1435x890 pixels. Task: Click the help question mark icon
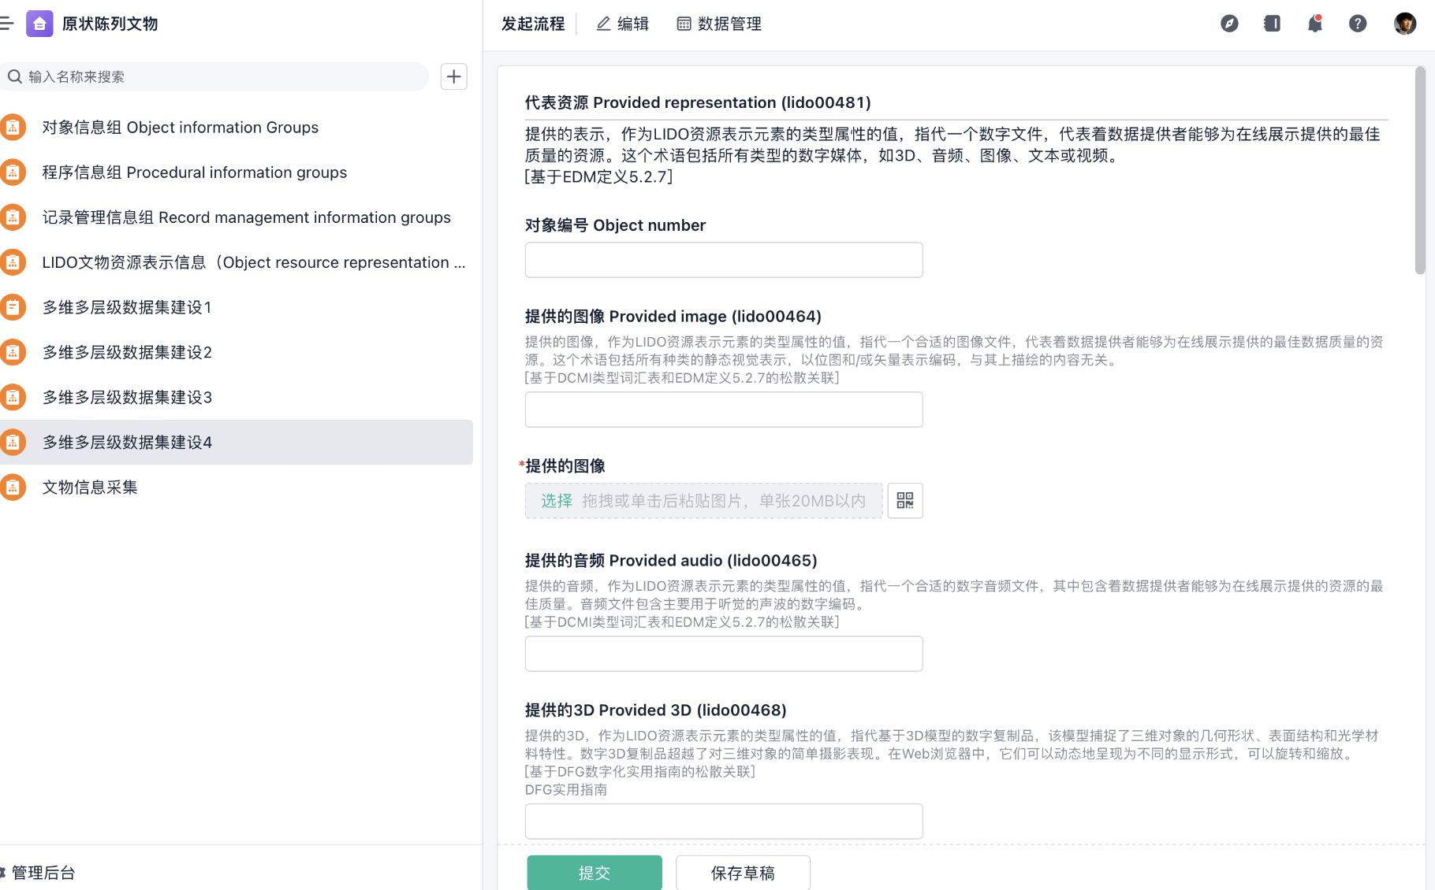click(1357, 24)
